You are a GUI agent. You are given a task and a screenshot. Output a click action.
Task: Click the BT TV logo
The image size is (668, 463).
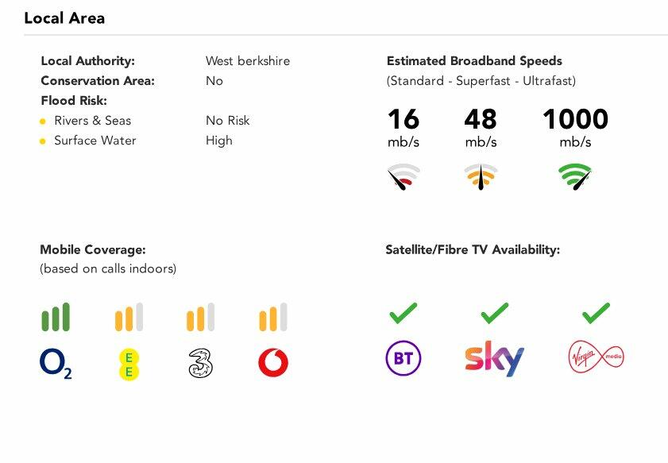403,359
